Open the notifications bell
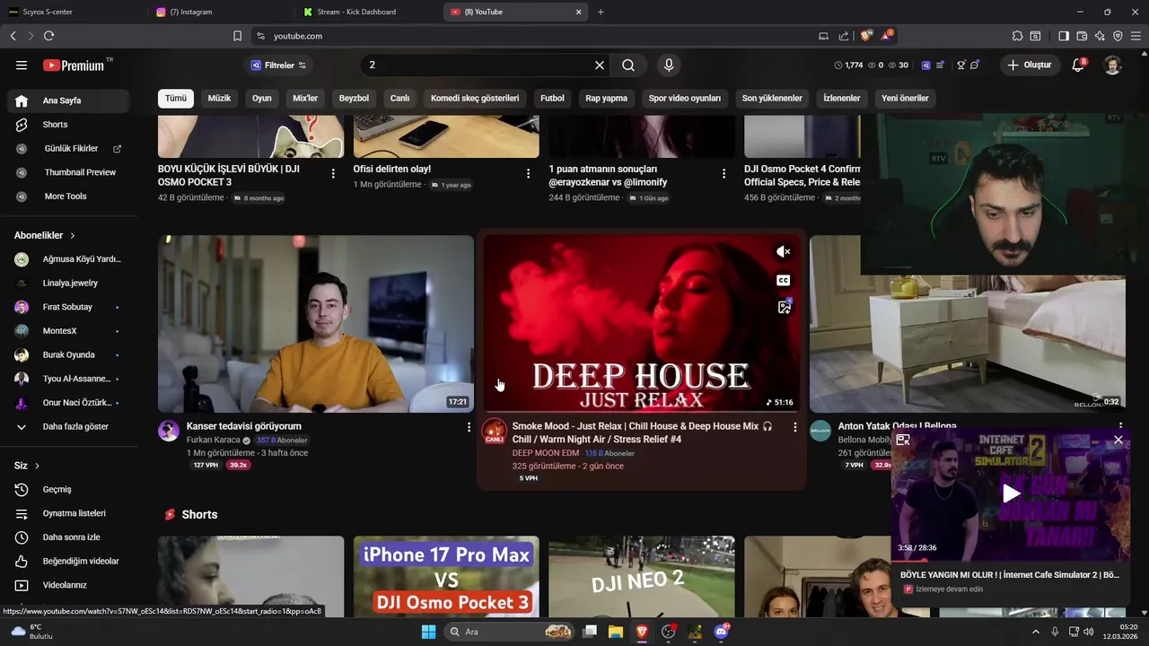Image resolution: width=1149 pixels, height=646 pixels. coord(1079,65)
